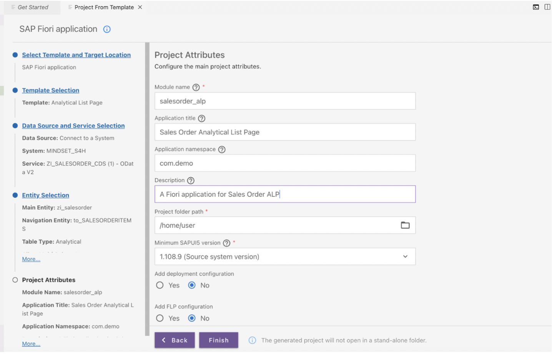
Task: Click the Project Attributes heading
Action: click(190, 55)
